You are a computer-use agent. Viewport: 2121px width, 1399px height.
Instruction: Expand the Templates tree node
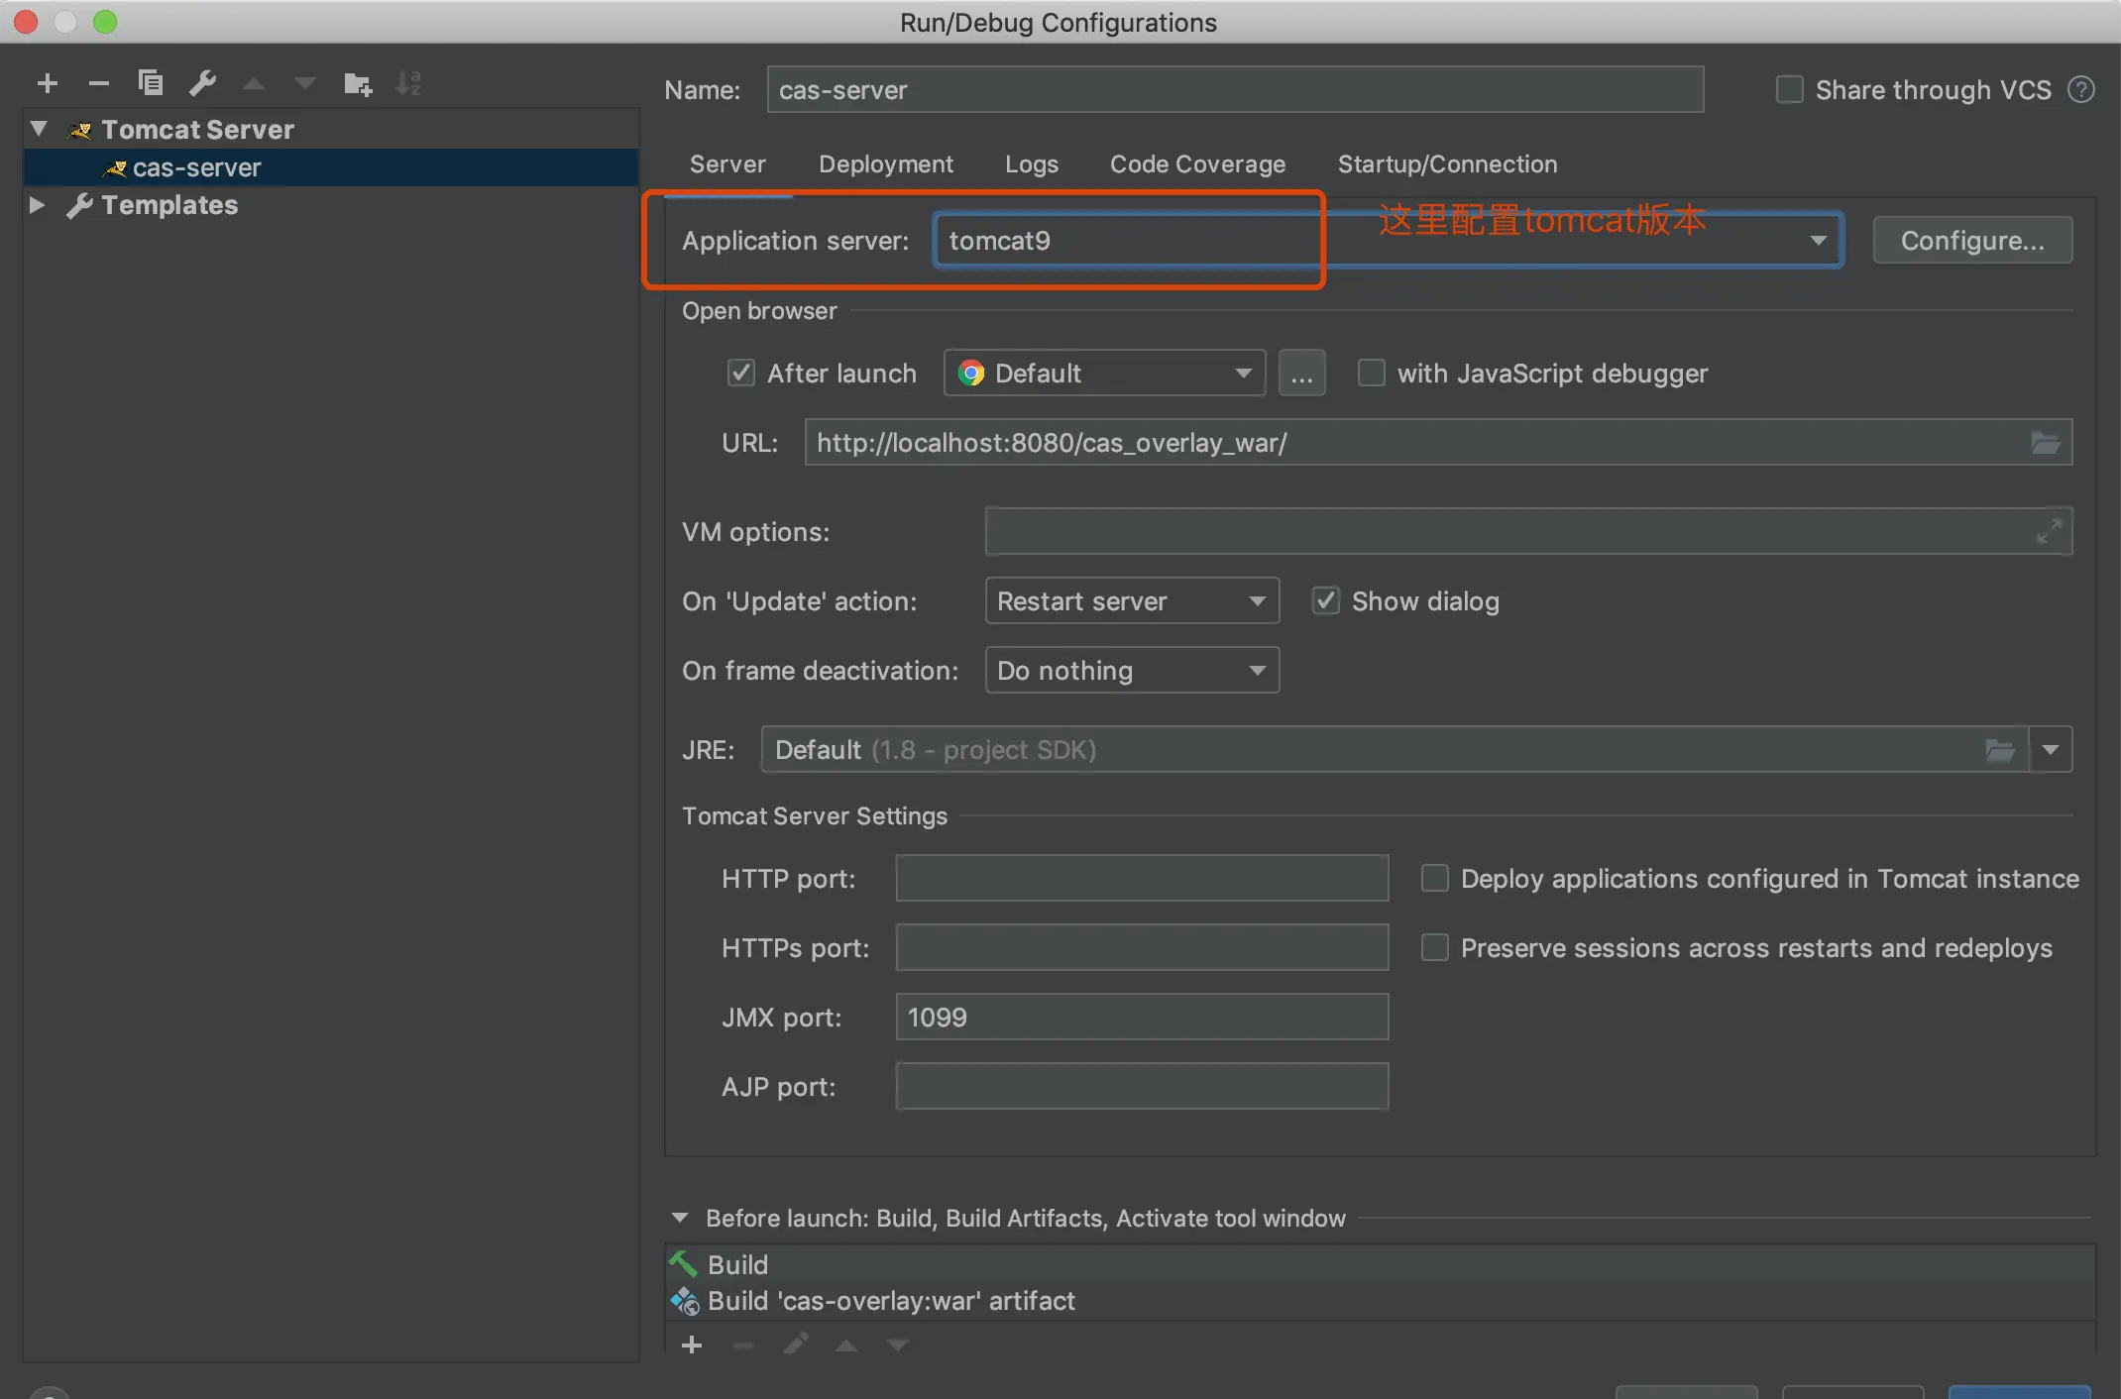click(x=38, y=205)
